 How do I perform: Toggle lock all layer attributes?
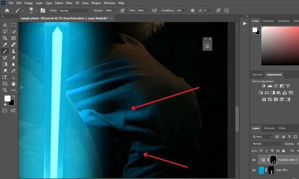click(x=283, y=151)
